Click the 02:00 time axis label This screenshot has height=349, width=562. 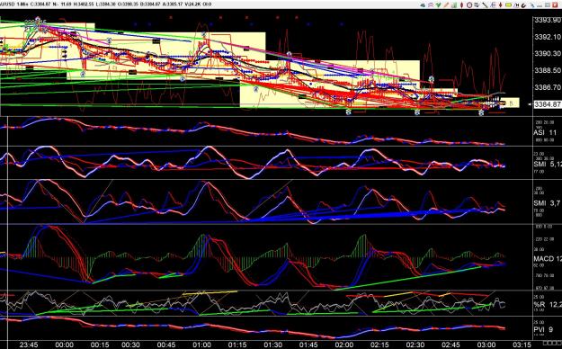[x=343, y=345]
